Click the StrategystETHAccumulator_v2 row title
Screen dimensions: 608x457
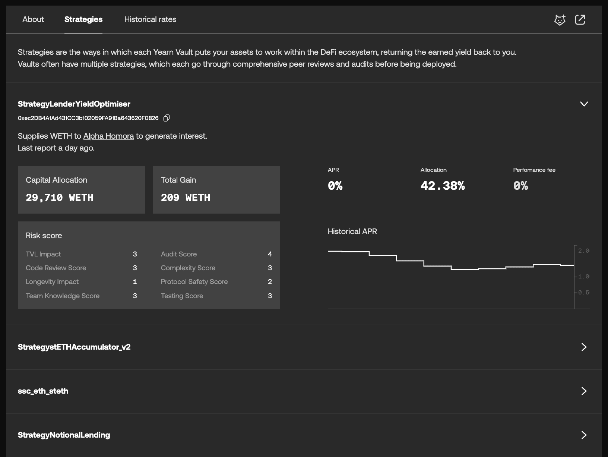(74, 347)
